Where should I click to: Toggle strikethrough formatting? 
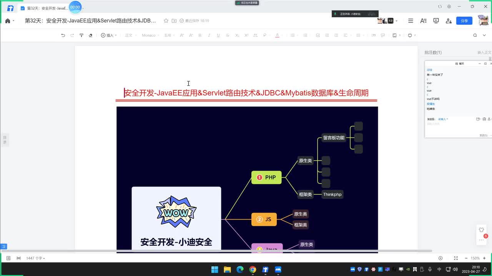[228, 35]
